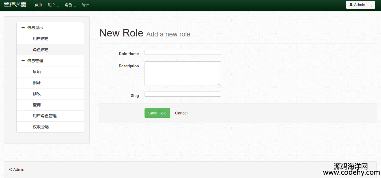This screenshot has height=178, width=381.
Task: Click the green Save Role button
Action: point(157,113)
